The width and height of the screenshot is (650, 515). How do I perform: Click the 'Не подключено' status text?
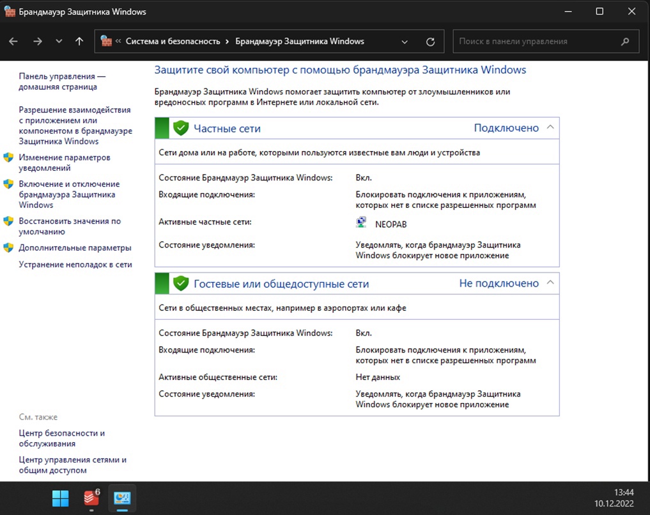coord(499,283)
